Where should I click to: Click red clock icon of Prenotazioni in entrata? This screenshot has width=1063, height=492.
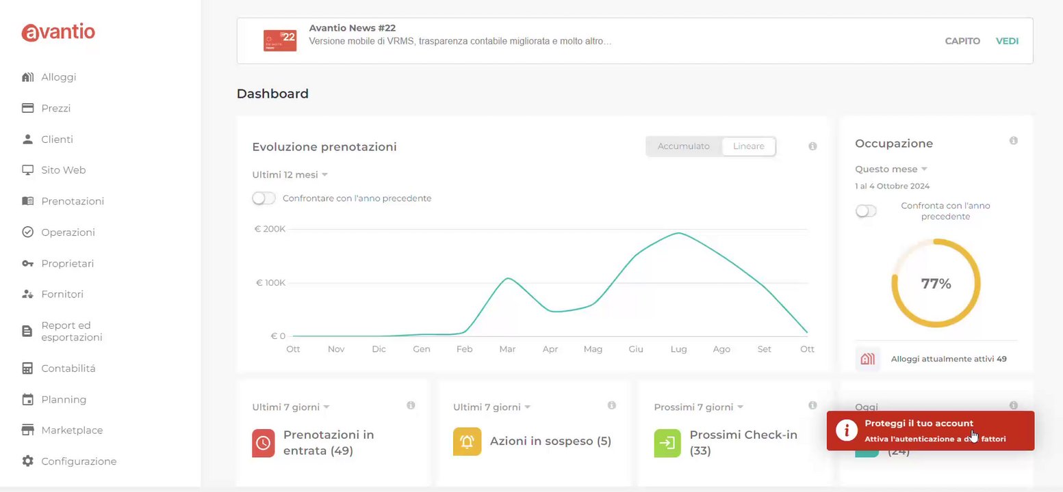pyautogui.click(x=263, y=443)
